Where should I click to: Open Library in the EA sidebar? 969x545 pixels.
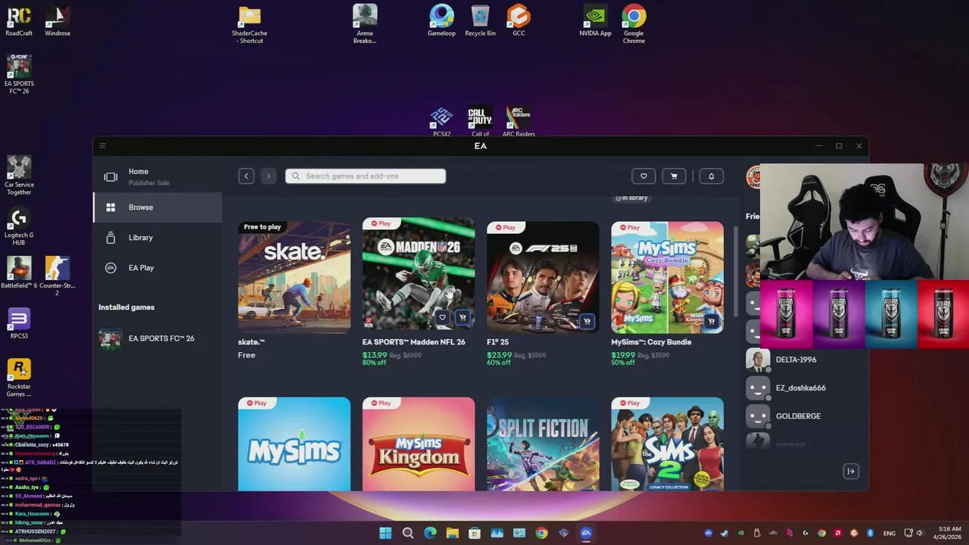[157, 238]
